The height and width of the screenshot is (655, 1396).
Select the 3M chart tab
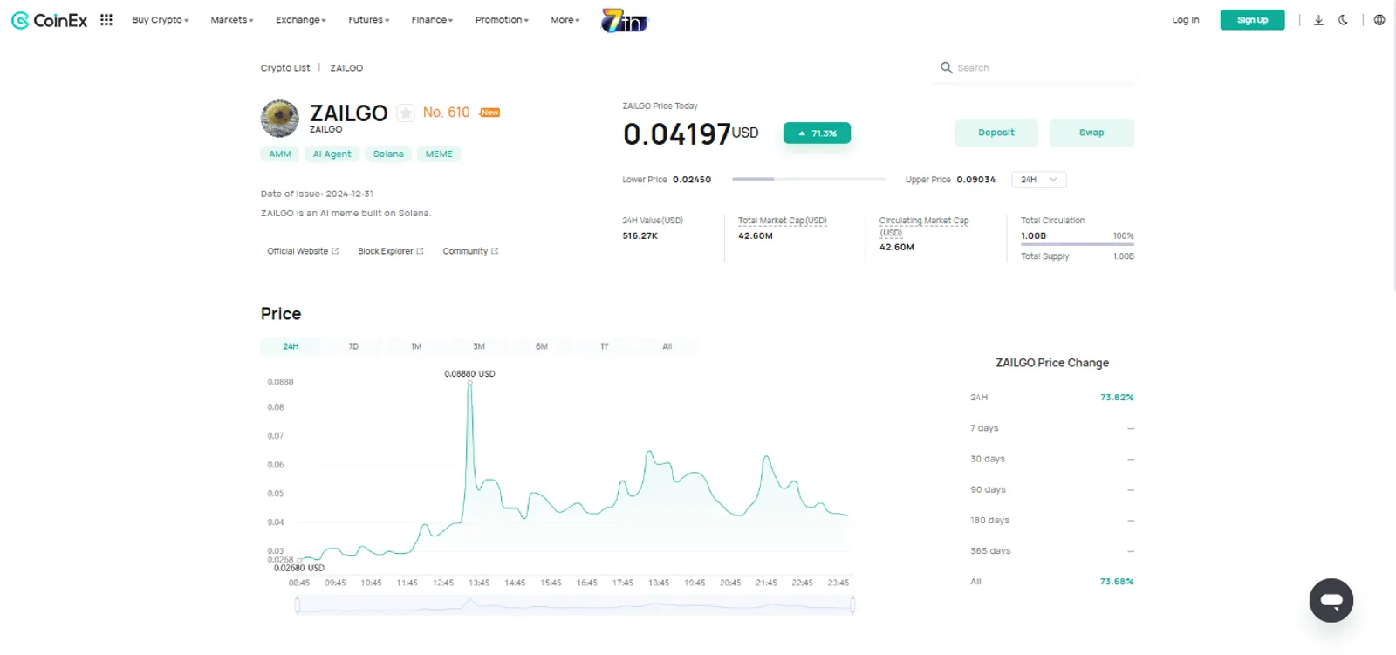tap(479, 346)
